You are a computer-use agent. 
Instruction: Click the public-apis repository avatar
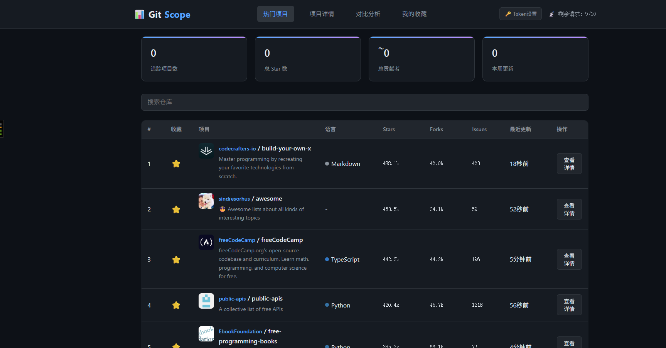[x=206, y=301]
